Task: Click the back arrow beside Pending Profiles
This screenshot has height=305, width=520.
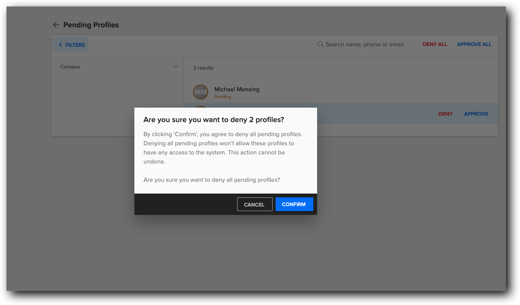Action: point(56,25)
